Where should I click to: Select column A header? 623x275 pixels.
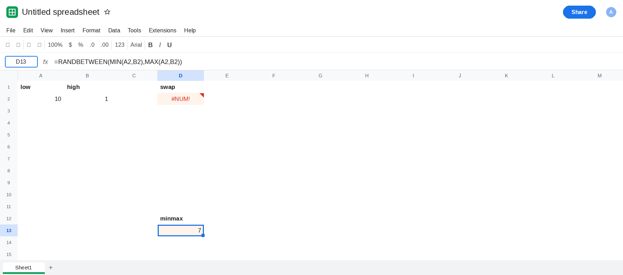click(x=41, y=76)
